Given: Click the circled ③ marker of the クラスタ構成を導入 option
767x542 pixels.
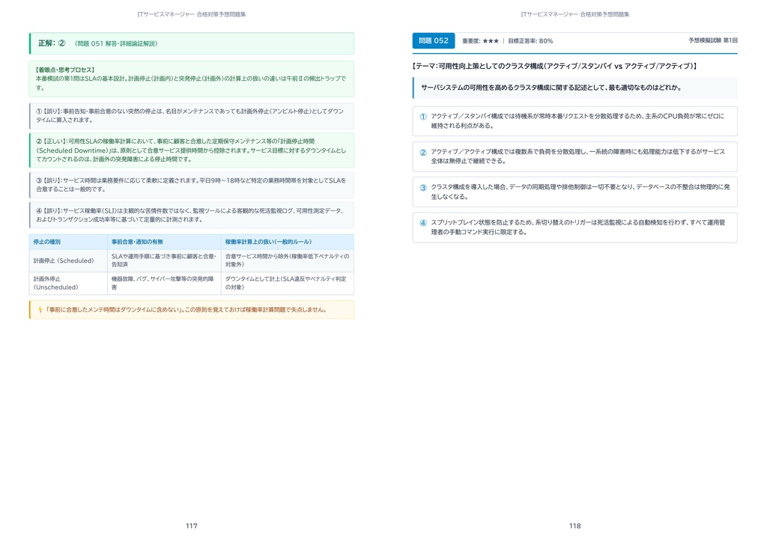Looking at the screenshot, I should click(x=423, y=188).
